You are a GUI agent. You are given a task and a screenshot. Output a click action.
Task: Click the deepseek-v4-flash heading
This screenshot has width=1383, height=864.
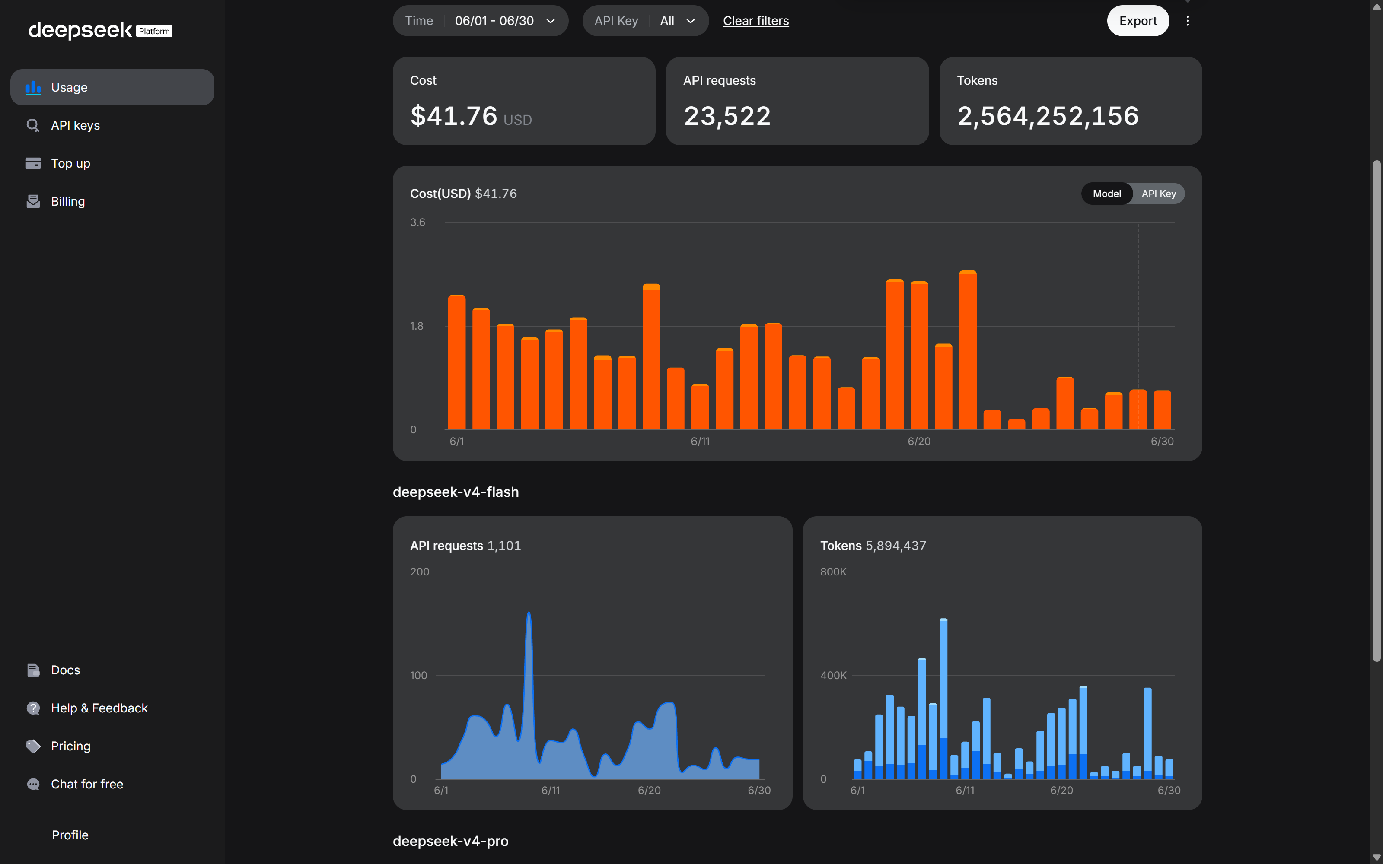[x=456, y=492]
